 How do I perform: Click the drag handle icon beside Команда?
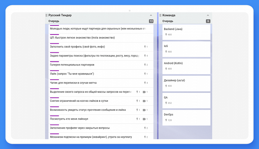[160, 15]
